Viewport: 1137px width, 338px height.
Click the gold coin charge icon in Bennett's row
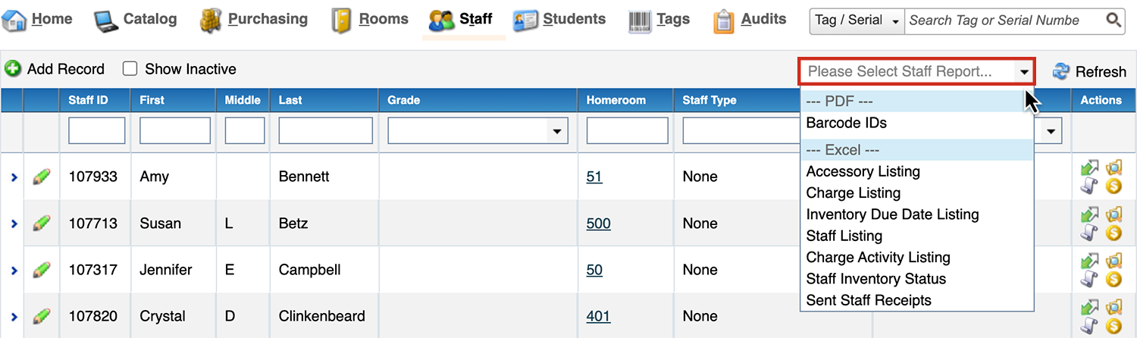click(x=1114, y=186)
